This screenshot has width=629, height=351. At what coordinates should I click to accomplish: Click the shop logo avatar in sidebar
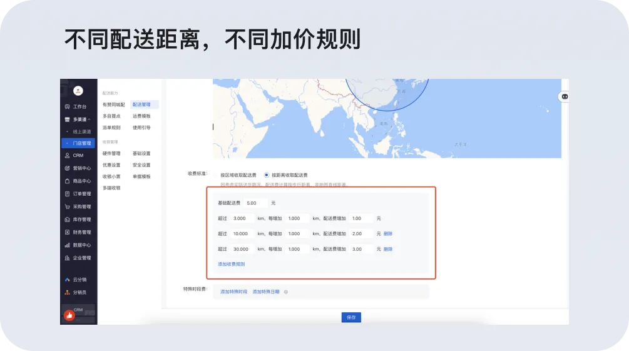point(78,91)
